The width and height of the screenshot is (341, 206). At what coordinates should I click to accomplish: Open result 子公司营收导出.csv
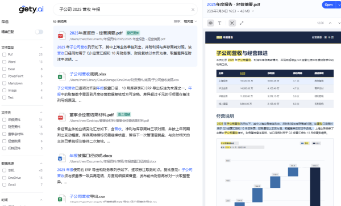pyautogui.click(x=87, y=196)
